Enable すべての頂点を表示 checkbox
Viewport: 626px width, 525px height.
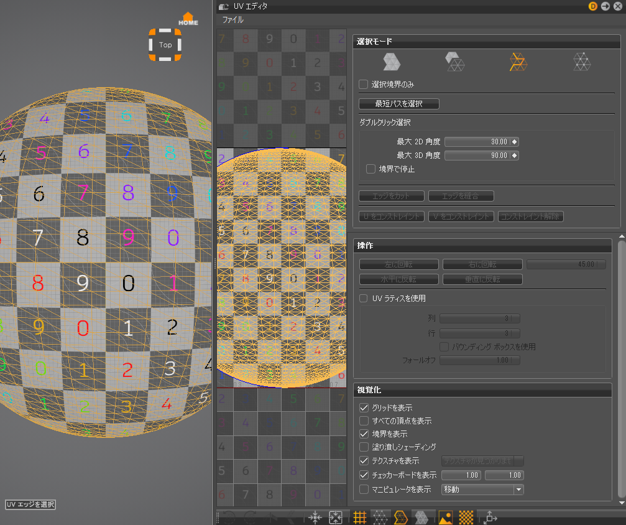pos(364,420)
